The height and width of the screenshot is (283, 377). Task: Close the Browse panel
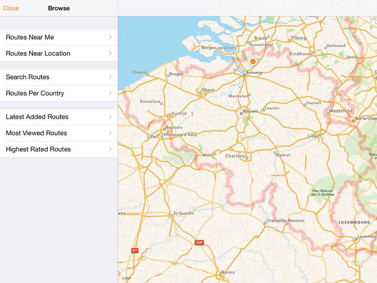(x=11, y=8)
